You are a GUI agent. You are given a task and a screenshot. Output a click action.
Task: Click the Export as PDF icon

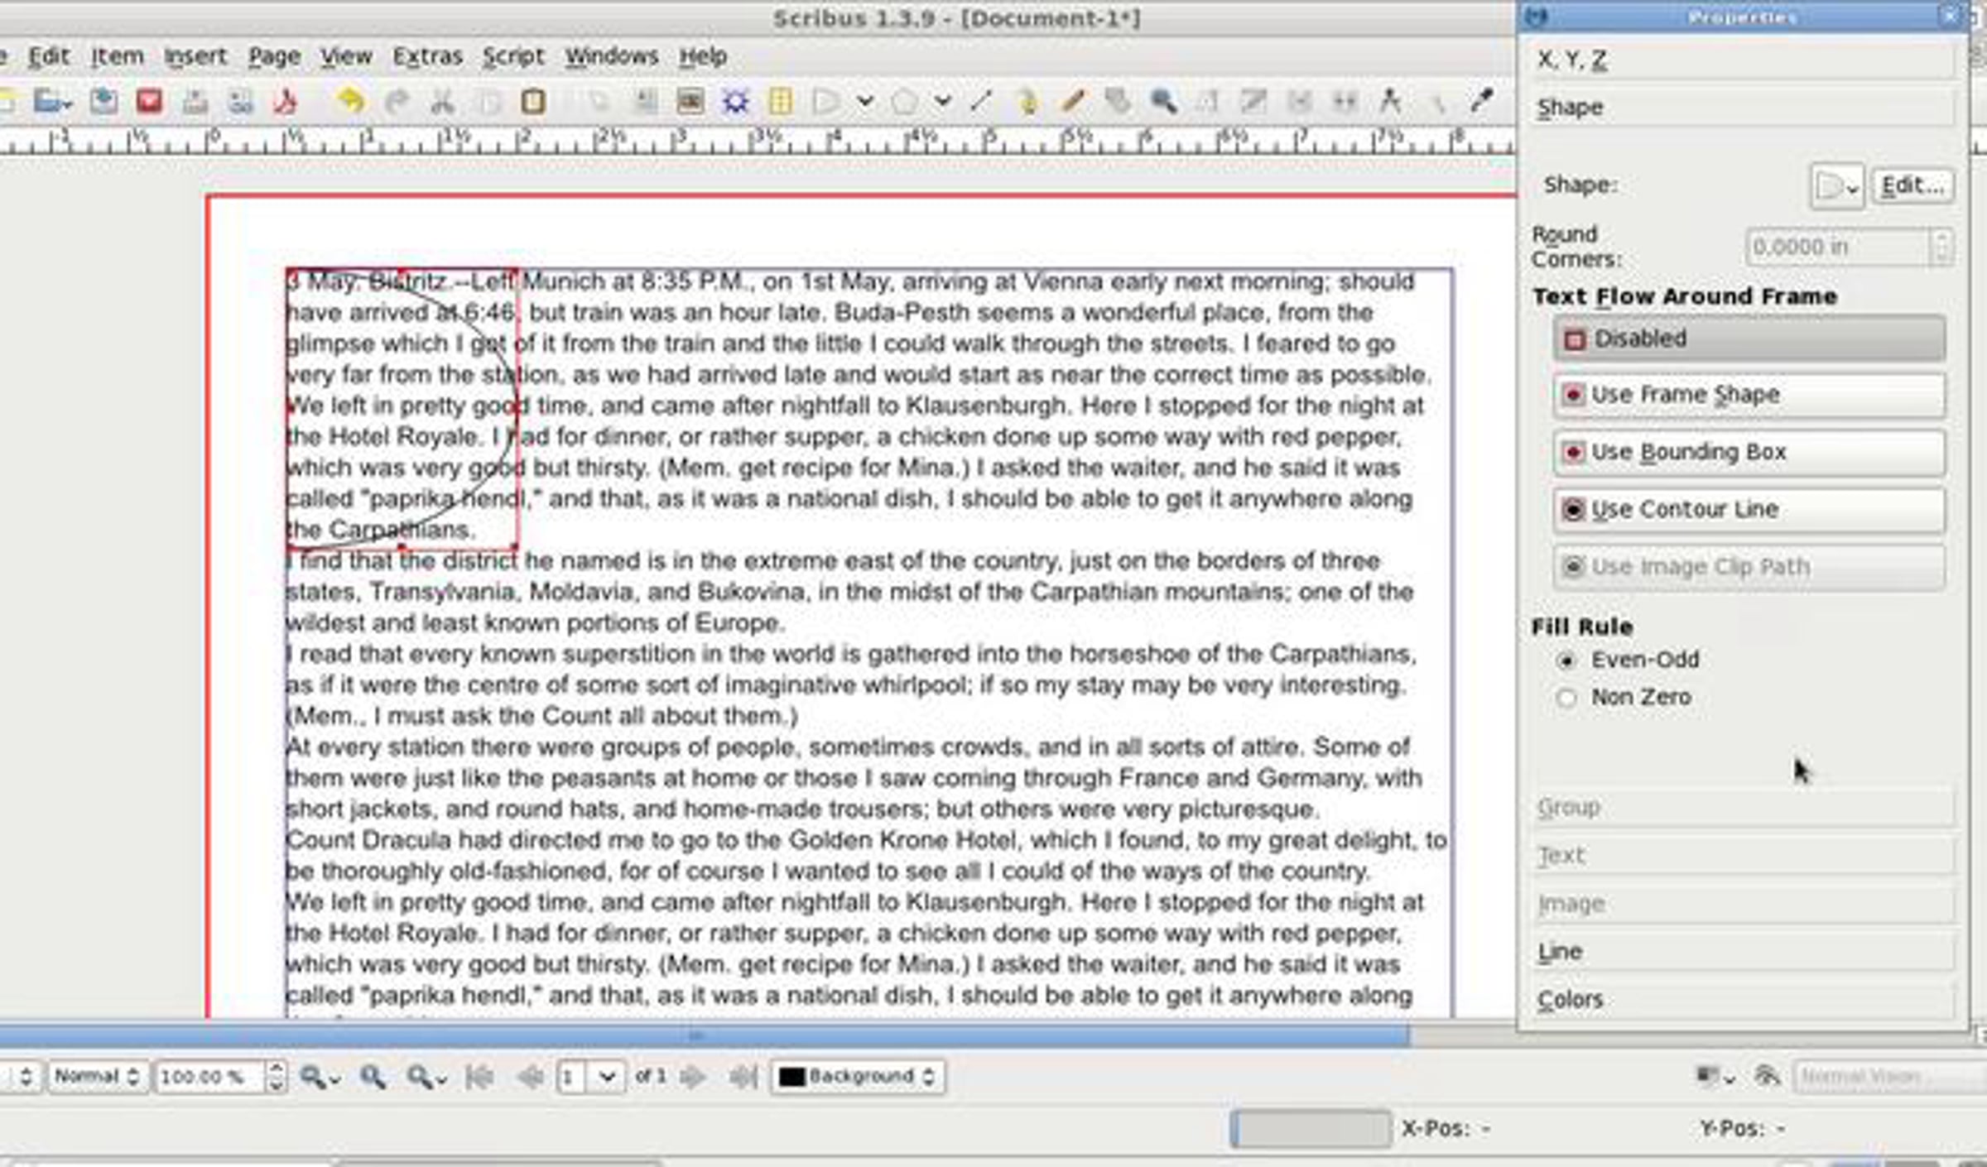tap(286, 102)
